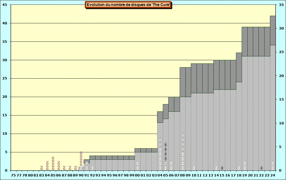Select year label 96 on the horizontal axis
Screen dimensions: 286x180
(115, 175)
